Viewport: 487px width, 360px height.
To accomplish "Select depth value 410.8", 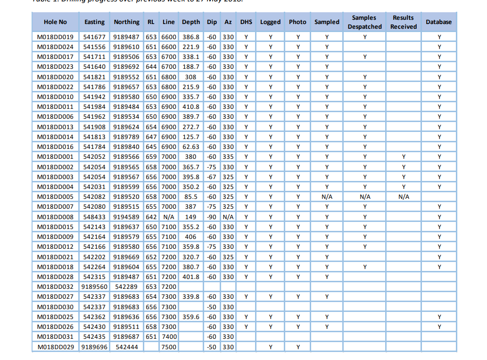I will pos(191,107).
